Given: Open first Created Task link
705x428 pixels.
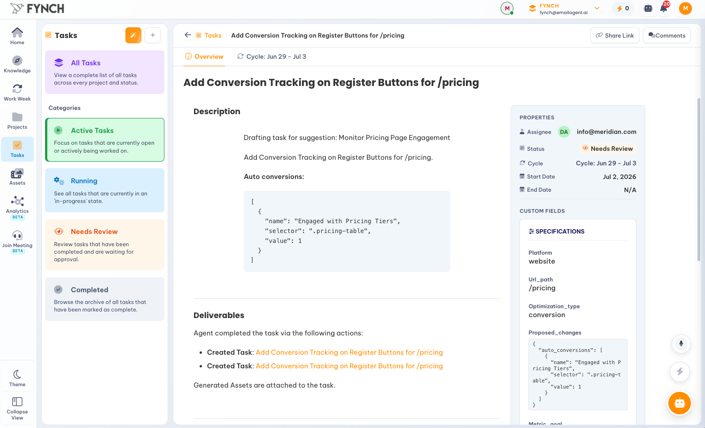Looking at the screenshot, I should tap(349, 352).
